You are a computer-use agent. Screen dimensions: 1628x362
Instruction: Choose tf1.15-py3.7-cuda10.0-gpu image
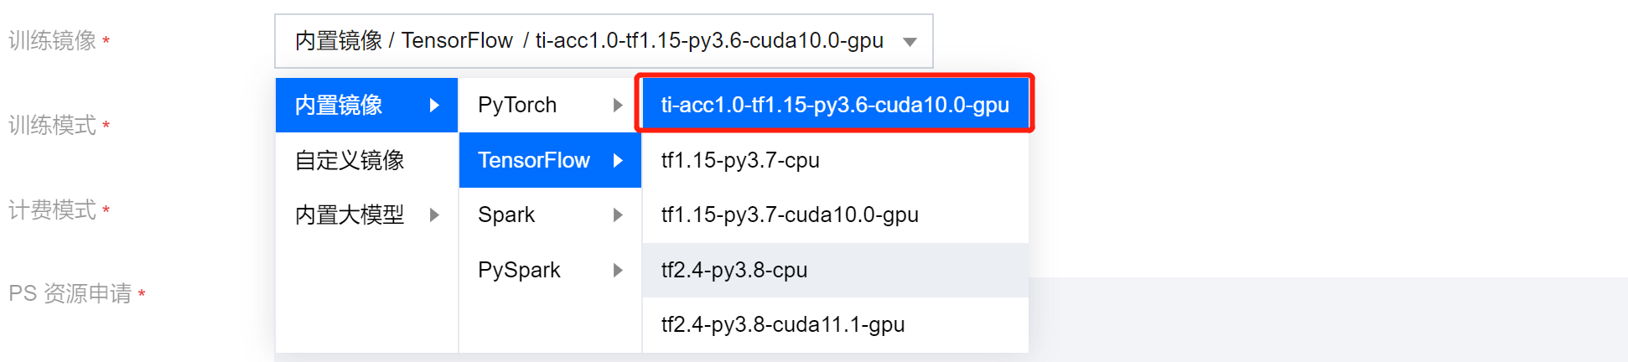coord(790,215)
